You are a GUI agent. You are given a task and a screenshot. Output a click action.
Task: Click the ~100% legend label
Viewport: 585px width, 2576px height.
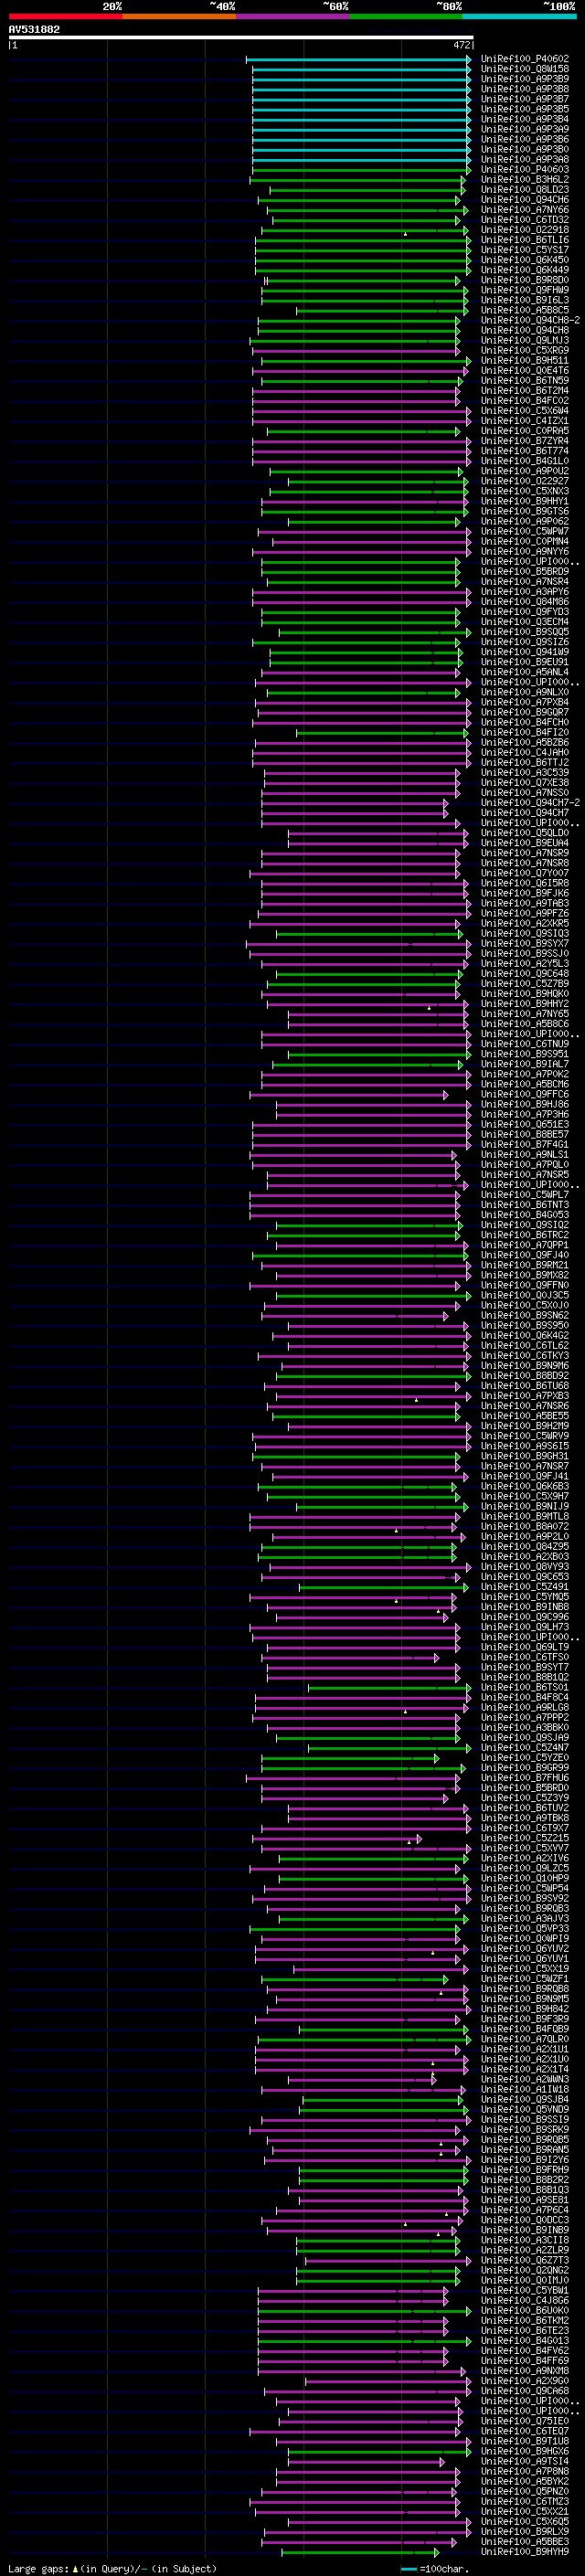(560, 6)
